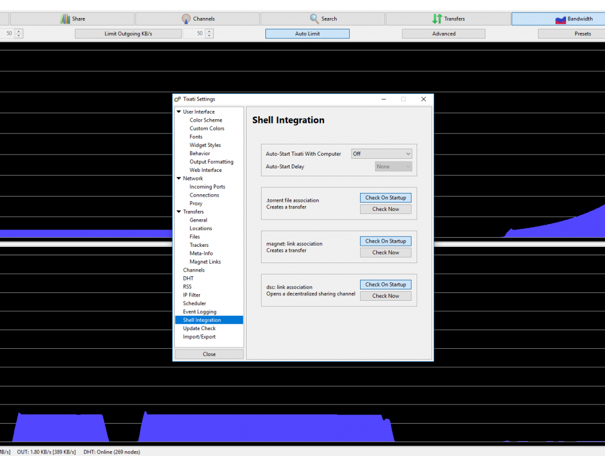Toggle Check On Startup for magnet: link

pos(385,241)
